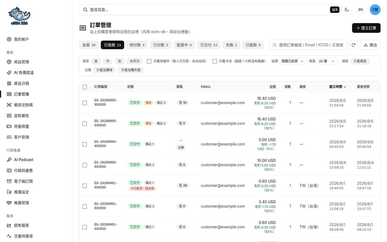
Task: Open 每頁 20 筆 dropdown
Action: coord(327,61)
